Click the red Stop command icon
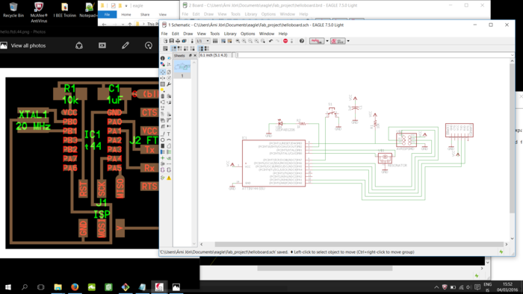This screenshot has width=523, height=294. pyautogui.click(x=285, y=41)
